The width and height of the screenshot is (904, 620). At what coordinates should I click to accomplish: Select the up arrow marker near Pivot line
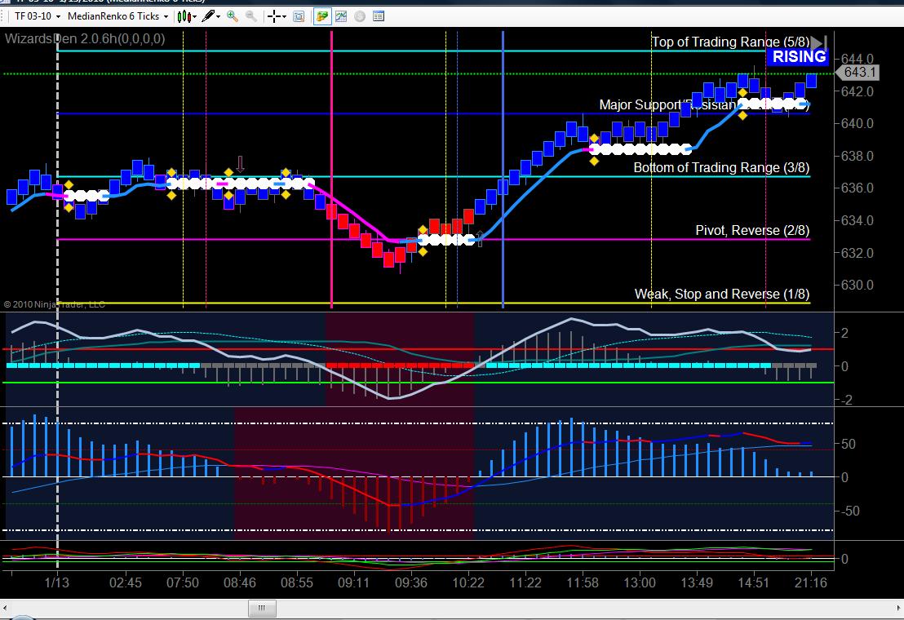pos(479,238)
